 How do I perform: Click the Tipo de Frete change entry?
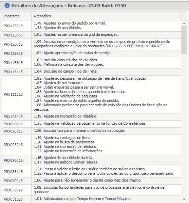pos(66,71)
